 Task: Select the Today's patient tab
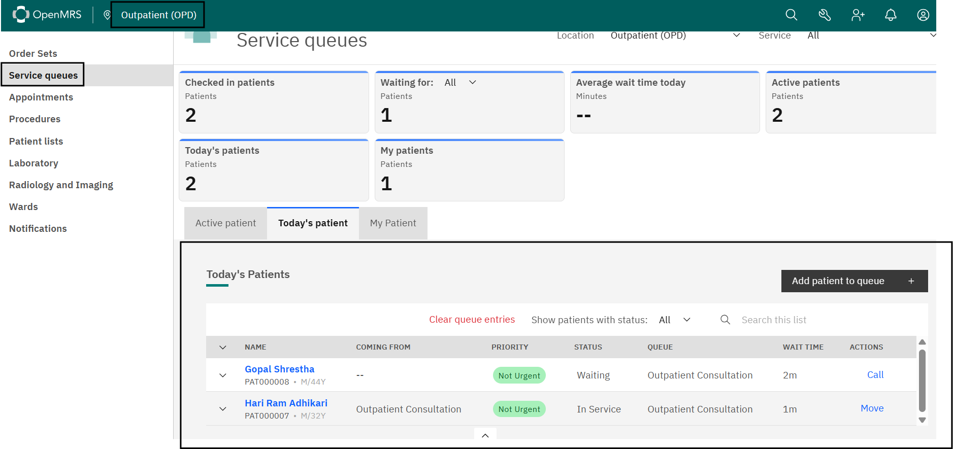coord(313,223)
